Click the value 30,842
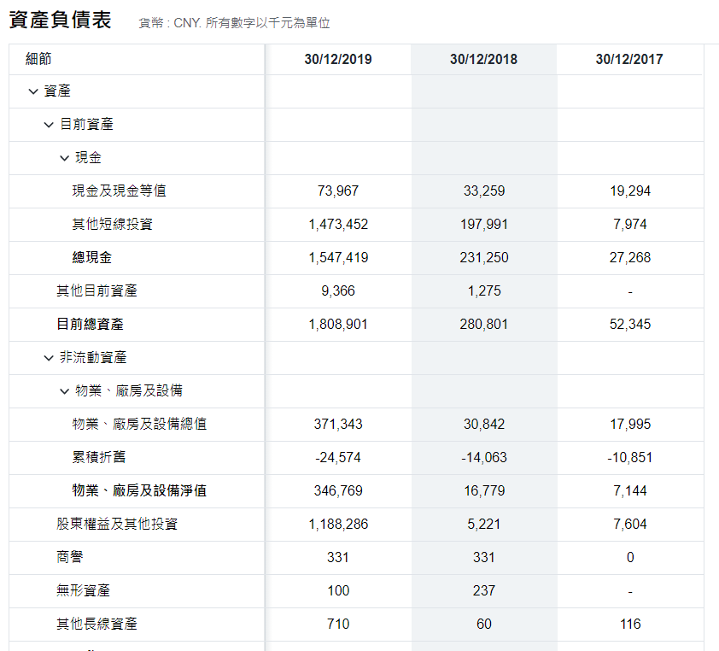The height and width of the screenshot is (651, 719). 484,424
